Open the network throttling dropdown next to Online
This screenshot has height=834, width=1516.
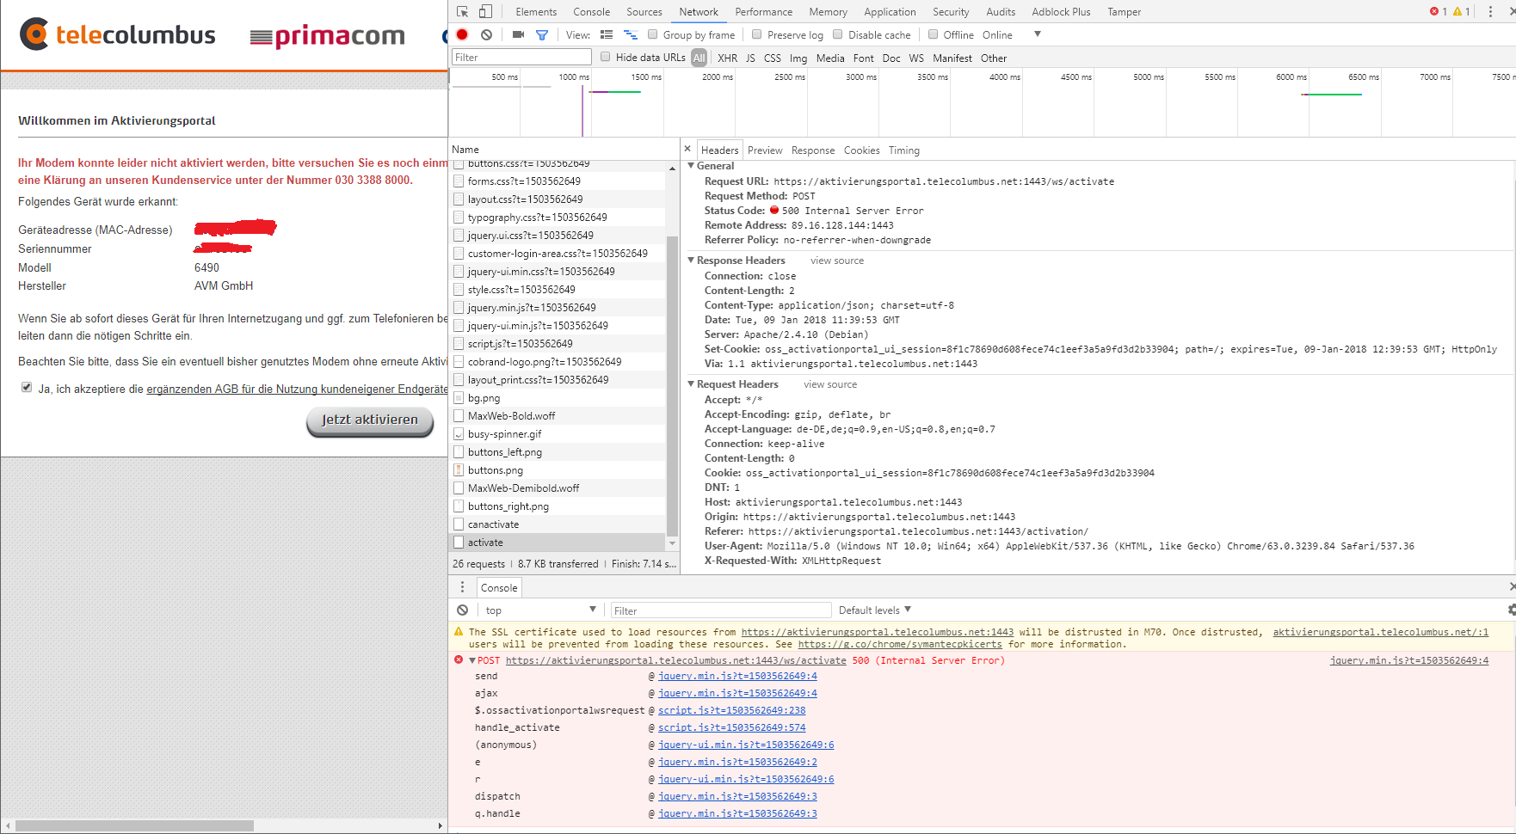(x=1038, y=34)
